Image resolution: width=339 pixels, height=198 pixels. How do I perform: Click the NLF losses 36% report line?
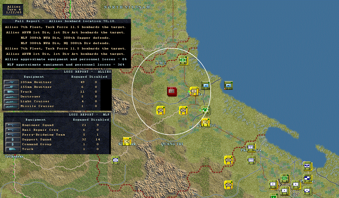[x=66, y=65]
